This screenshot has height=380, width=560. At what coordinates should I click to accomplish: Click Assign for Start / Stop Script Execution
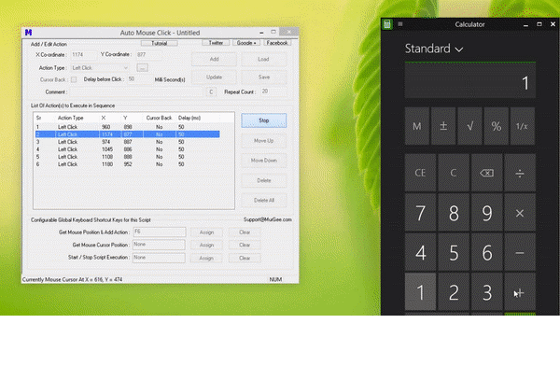click(206, 258)
